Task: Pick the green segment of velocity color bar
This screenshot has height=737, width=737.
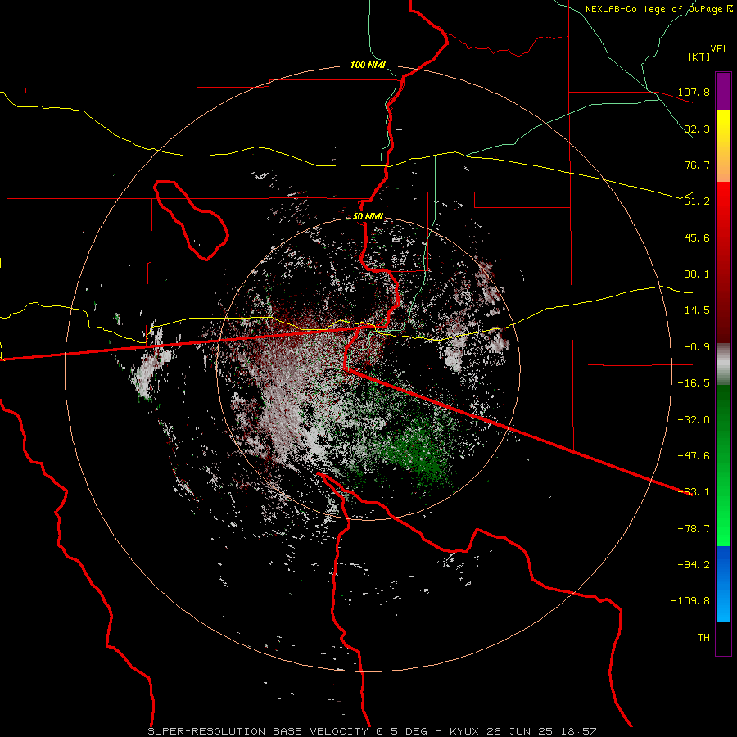Action: pyautogui.click(x=723, y=465)
